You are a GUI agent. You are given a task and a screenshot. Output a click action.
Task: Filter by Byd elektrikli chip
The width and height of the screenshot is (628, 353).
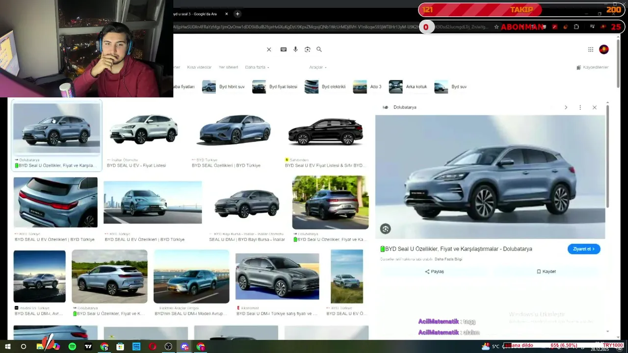(x=325, y=87)
